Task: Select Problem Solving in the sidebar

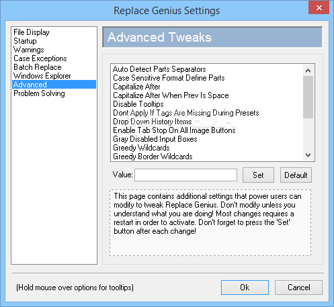Action: (x=39, y=93)
